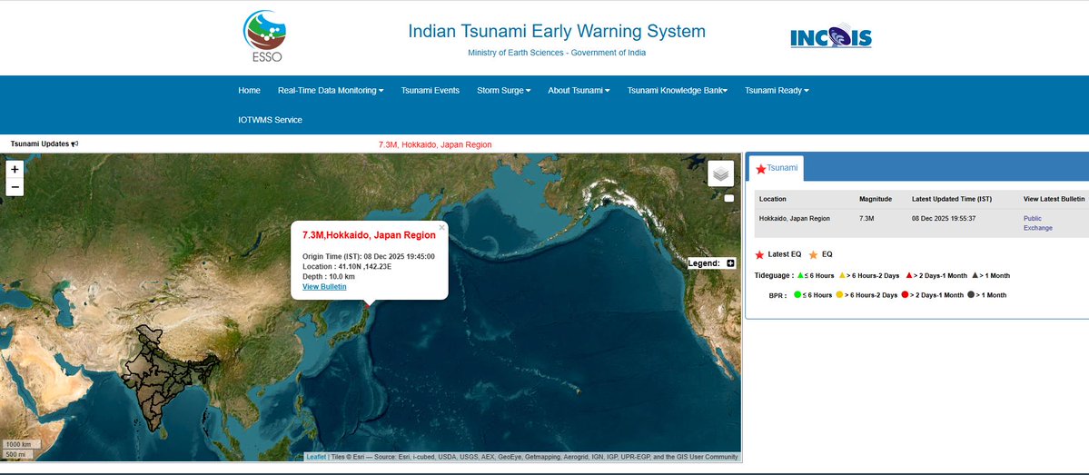1089x475 pixels.
Task: Open the IOTWMS Service menu item
Action: pyautogui.click(x=270, y=120)
